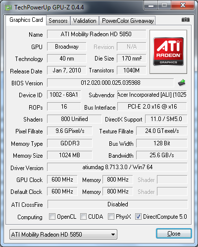The width and height of the screenshot is (198, 247).
Task: Click the Technology field showing 40 nm
Action: 67,59
